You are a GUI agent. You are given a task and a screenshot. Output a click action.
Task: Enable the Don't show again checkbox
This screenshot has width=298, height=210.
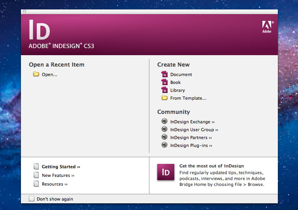pyautogui.click(x=32, y=199)
